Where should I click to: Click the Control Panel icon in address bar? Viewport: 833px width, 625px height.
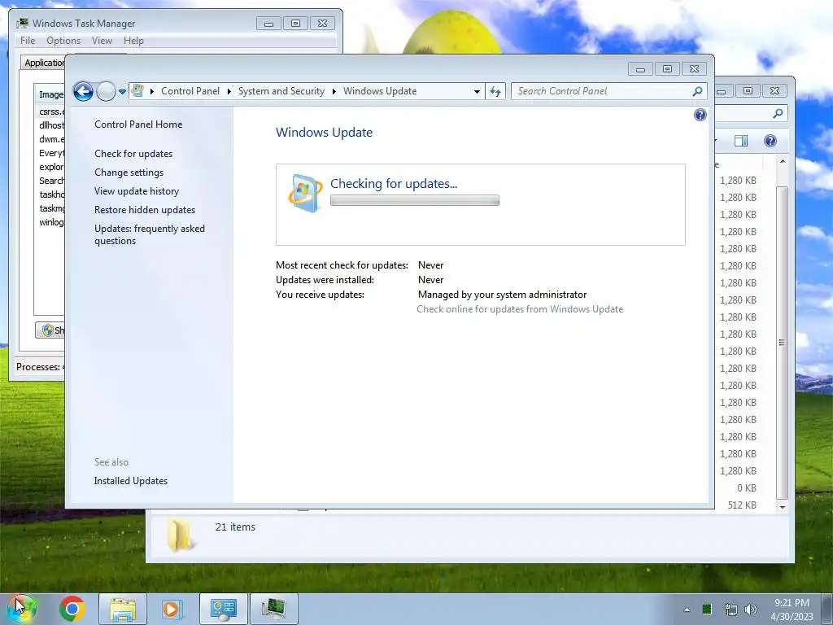[137, 91]
